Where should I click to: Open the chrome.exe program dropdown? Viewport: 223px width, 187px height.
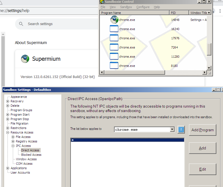[172, 130]
